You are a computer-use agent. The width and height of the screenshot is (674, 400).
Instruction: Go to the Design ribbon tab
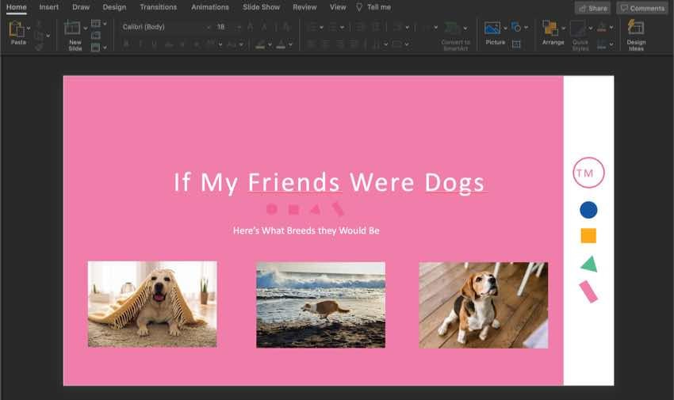click(x=114, y=7)
